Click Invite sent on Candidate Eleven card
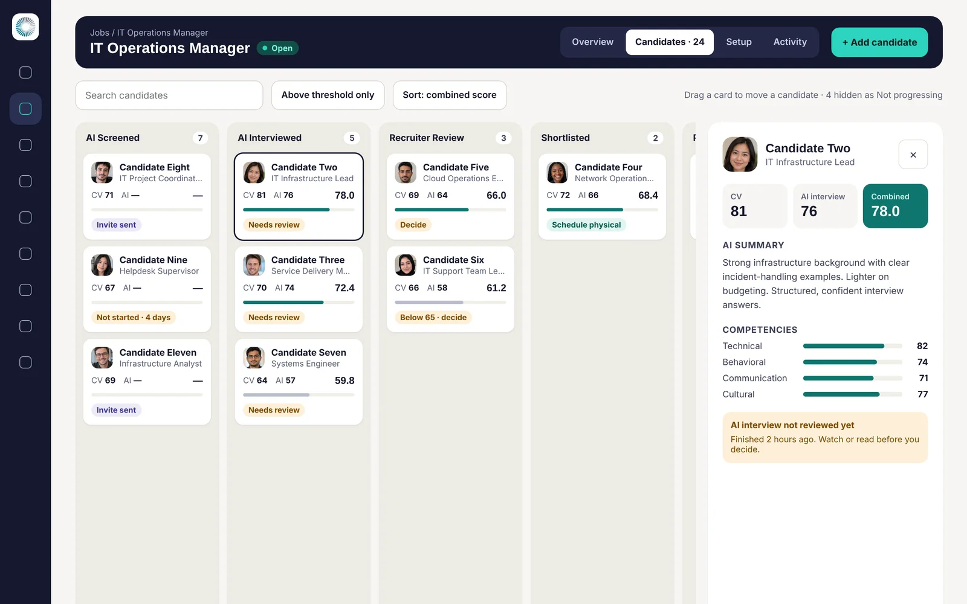 coord(116,410)
